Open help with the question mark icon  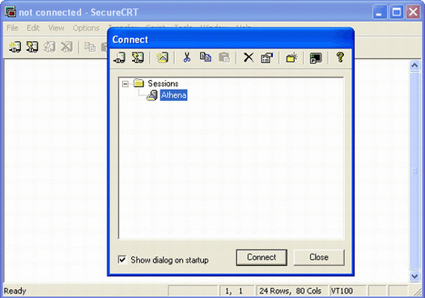pyautogui.click(x=340, y=57)
